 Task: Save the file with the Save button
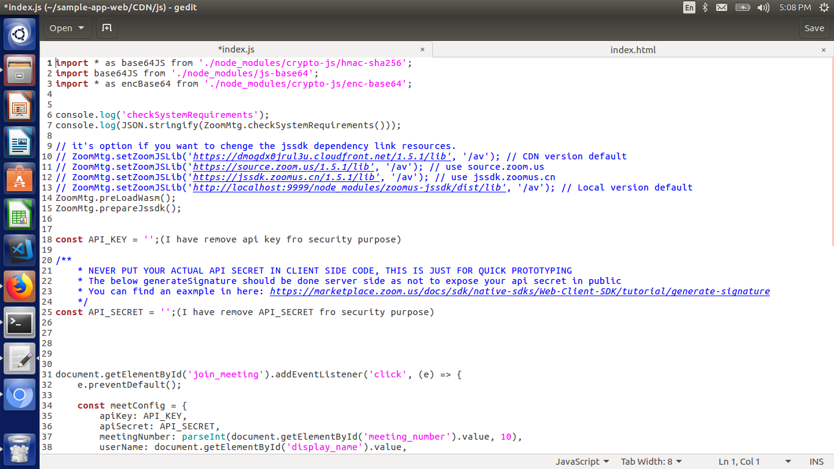(814, 28)
